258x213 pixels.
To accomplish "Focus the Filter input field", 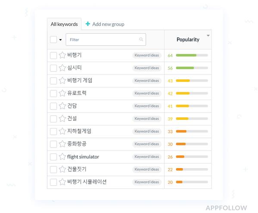I will (106, 40).
